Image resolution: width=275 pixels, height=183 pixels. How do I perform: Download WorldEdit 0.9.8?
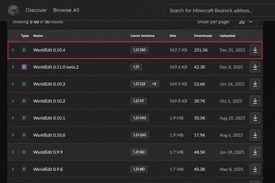pos(255,169)
